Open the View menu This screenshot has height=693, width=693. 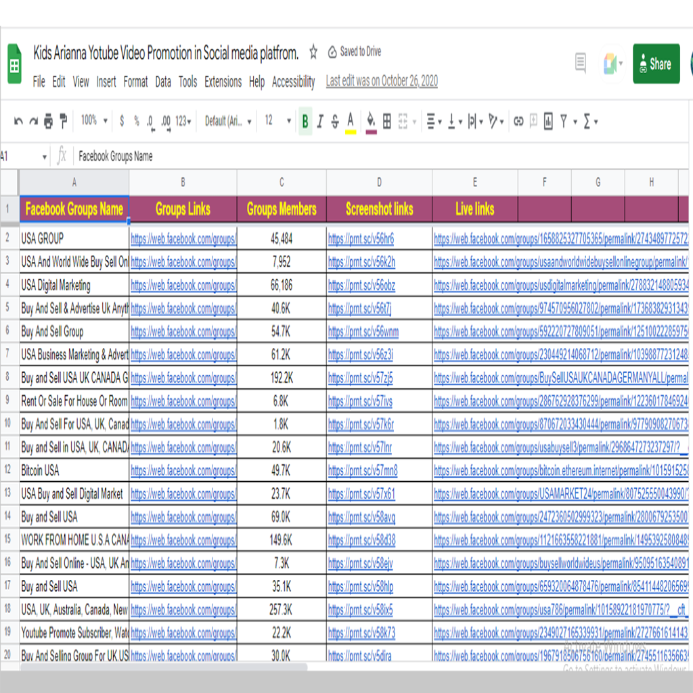pyautogui.click(x=81, y=82)
